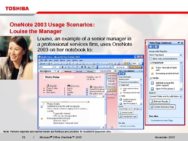Image resolution: width=188 pixels, height=141 pixels.
Task: Click Back arrow in enlarged Note Flags pane
Action: click(x=151, y=47)
